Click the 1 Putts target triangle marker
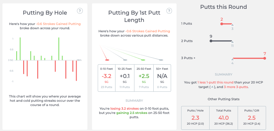This screenshot has width=274, height=131. [232, 25]
